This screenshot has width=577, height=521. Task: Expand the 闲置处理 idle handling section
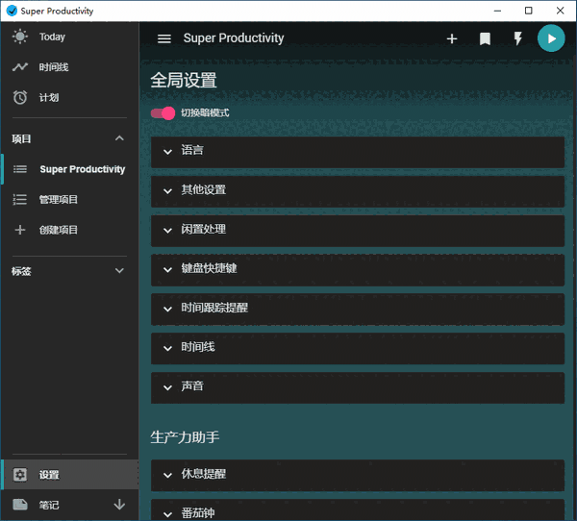(x=358, y=231)
